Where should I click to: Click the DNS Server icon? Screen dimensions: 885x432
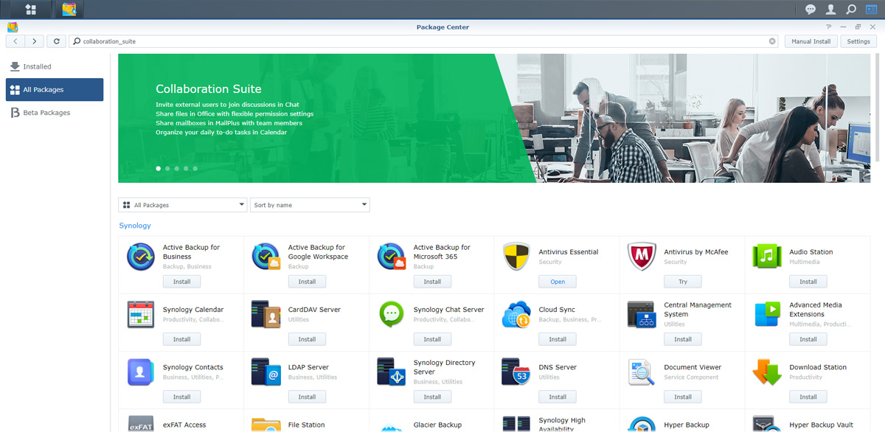point(517,372)
